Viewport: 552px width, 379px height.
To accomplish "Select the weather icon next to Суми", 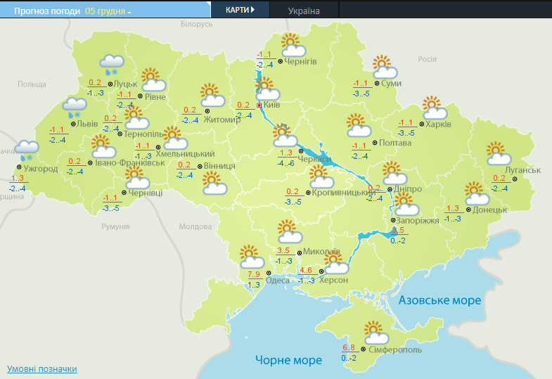I will tap(384, 67).
